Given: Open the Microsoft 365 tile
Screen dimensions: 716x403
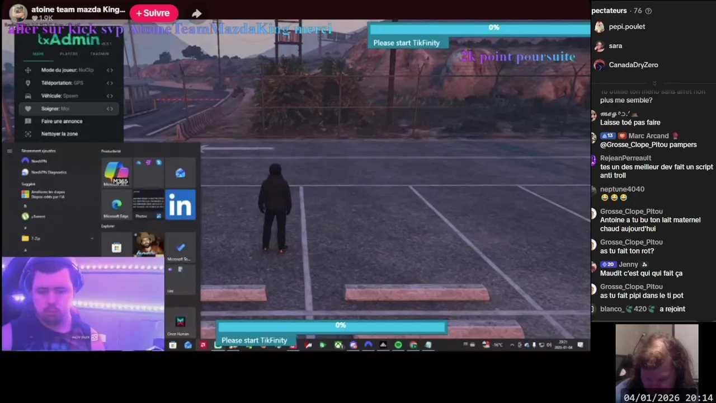Looking at the screenshot, I should pos(116,172).
